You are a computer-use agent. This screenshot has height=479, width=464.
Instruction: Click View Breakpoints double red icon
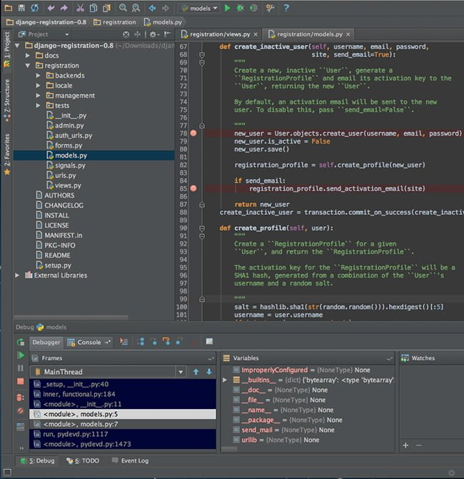[20, 398]
